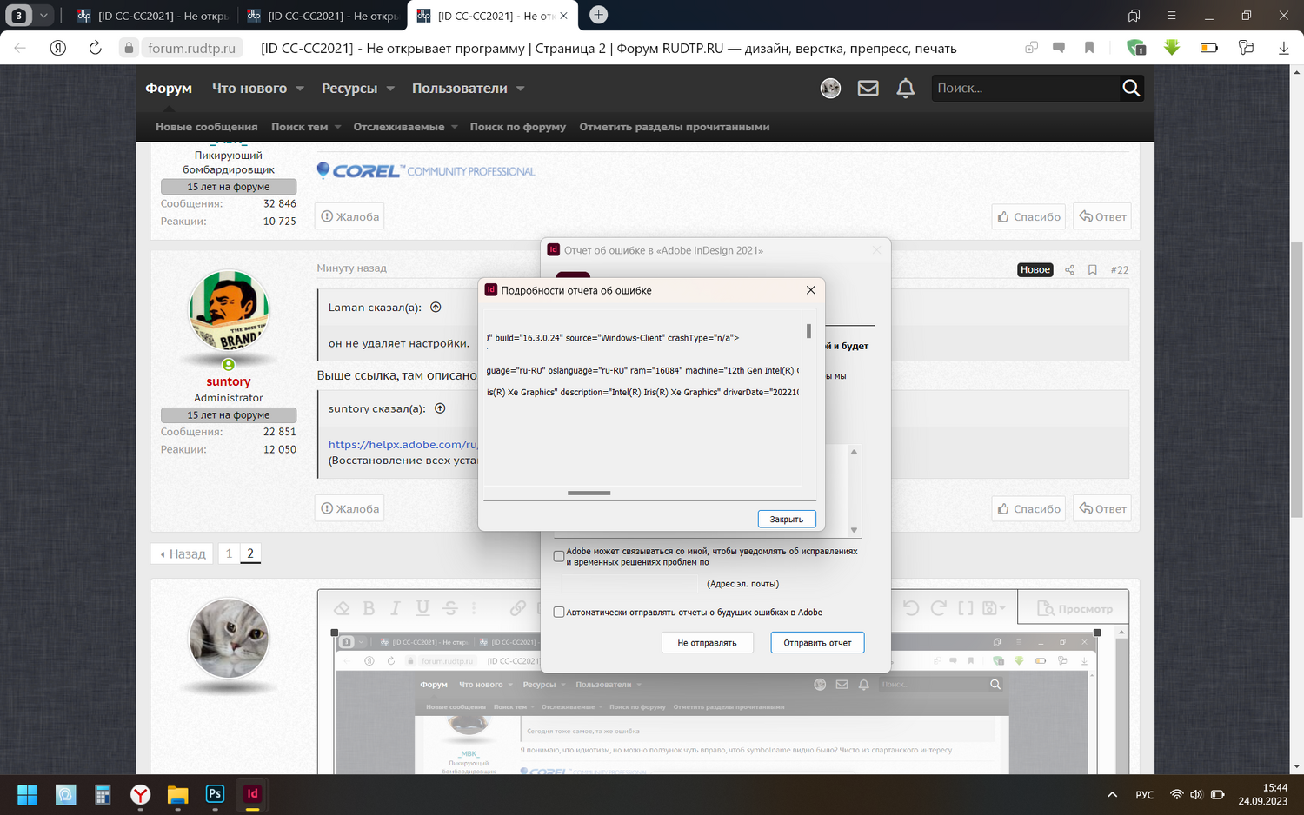This screenshot has width=1304, height=815.
Task: Click 'Спасибо' on suntory's post
Action: click(1029, 508)
